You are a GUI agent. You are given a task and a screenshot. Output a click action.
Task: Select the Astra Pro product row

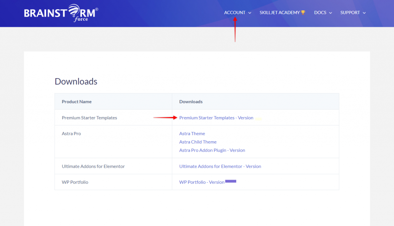pyautogui.click(x=70, y=133)
